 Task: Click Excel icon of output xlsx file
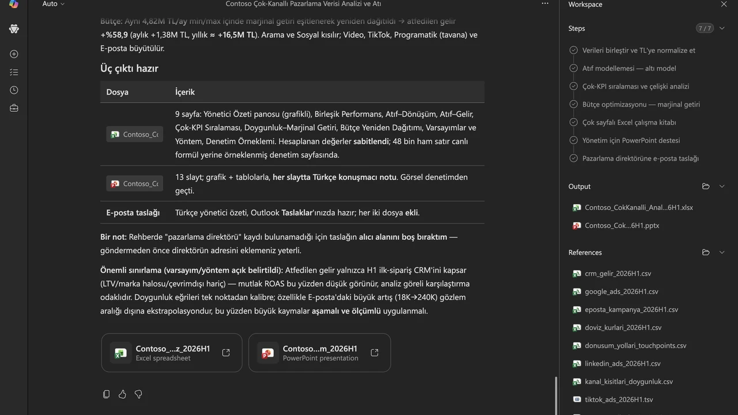[577, 207]
